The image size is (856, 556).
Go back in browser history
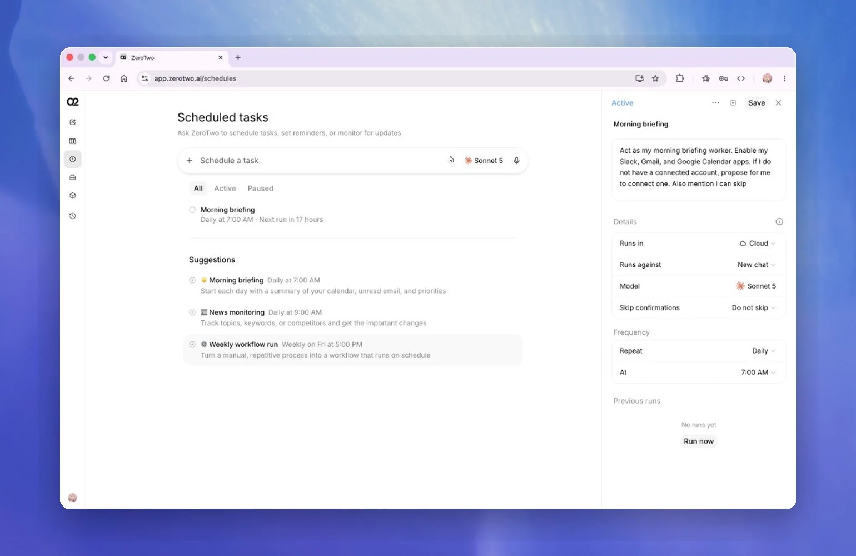tap(71, 78)
